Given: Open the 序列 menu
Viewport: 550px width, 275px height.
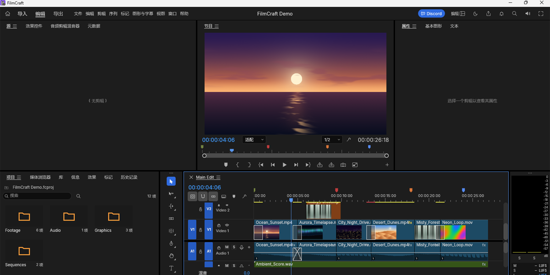Looking at the screenshot, I should pyautogui.click(x=113, y=14).
